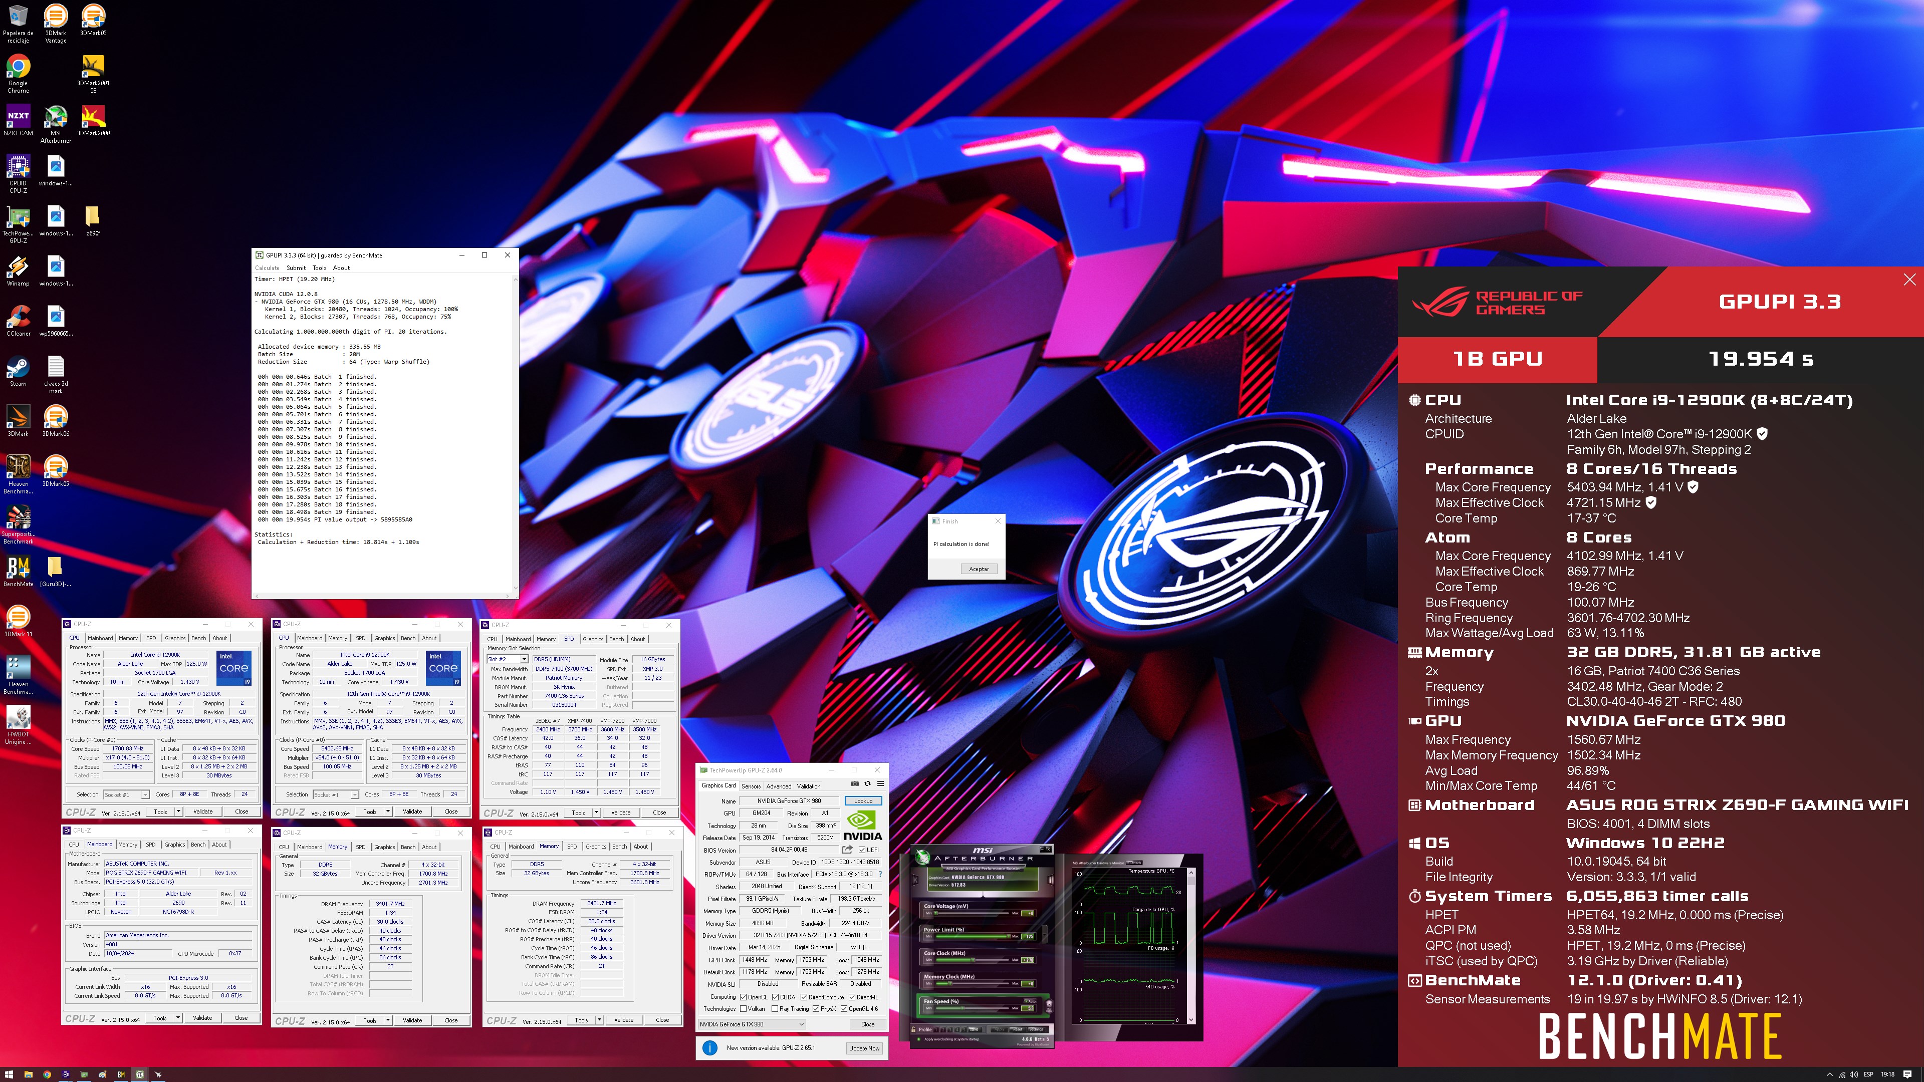This screenshot has width=1924, height=1082.
Task: Switch to the Validation tab in GPU-Z
Action: 809,786
